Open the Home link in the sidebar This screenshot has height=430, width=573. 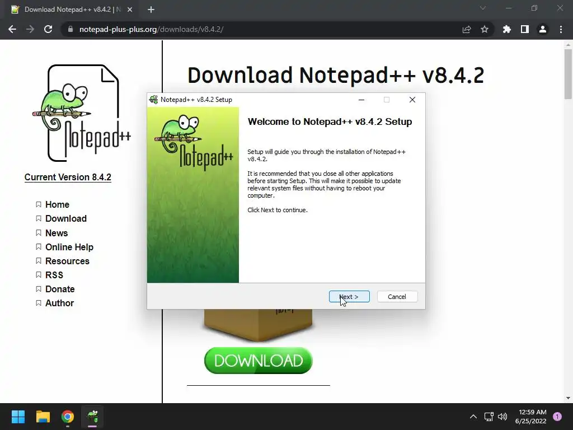point(57,204)
